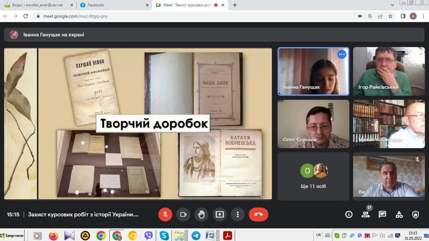Open options on Іванна Ганущак's tile
Viewport: 429px width, 241px height.
(342, 54)
